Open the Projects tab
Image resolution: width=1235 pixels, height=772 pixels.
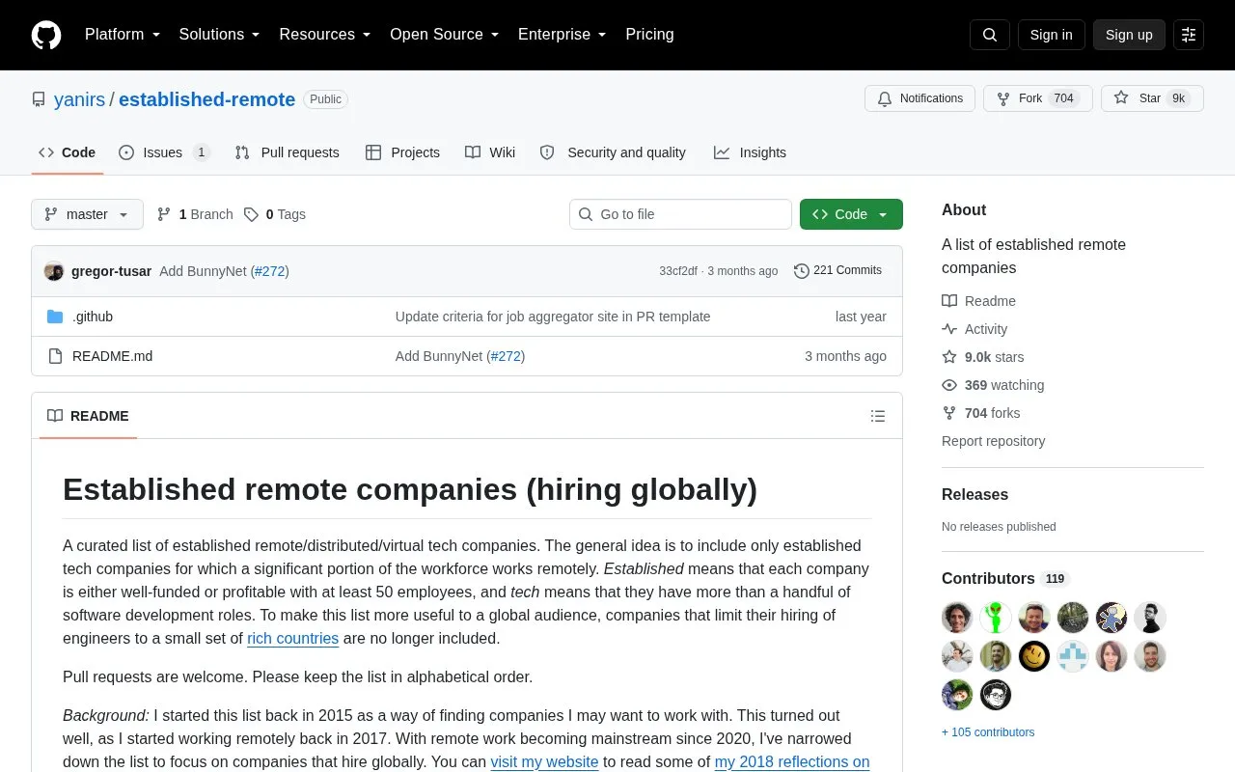402,152
